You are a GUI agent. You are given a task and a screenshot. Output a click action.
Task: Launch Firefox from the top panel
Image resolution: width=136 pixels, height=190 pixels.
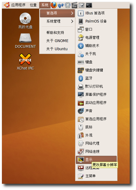pos(54,5)
